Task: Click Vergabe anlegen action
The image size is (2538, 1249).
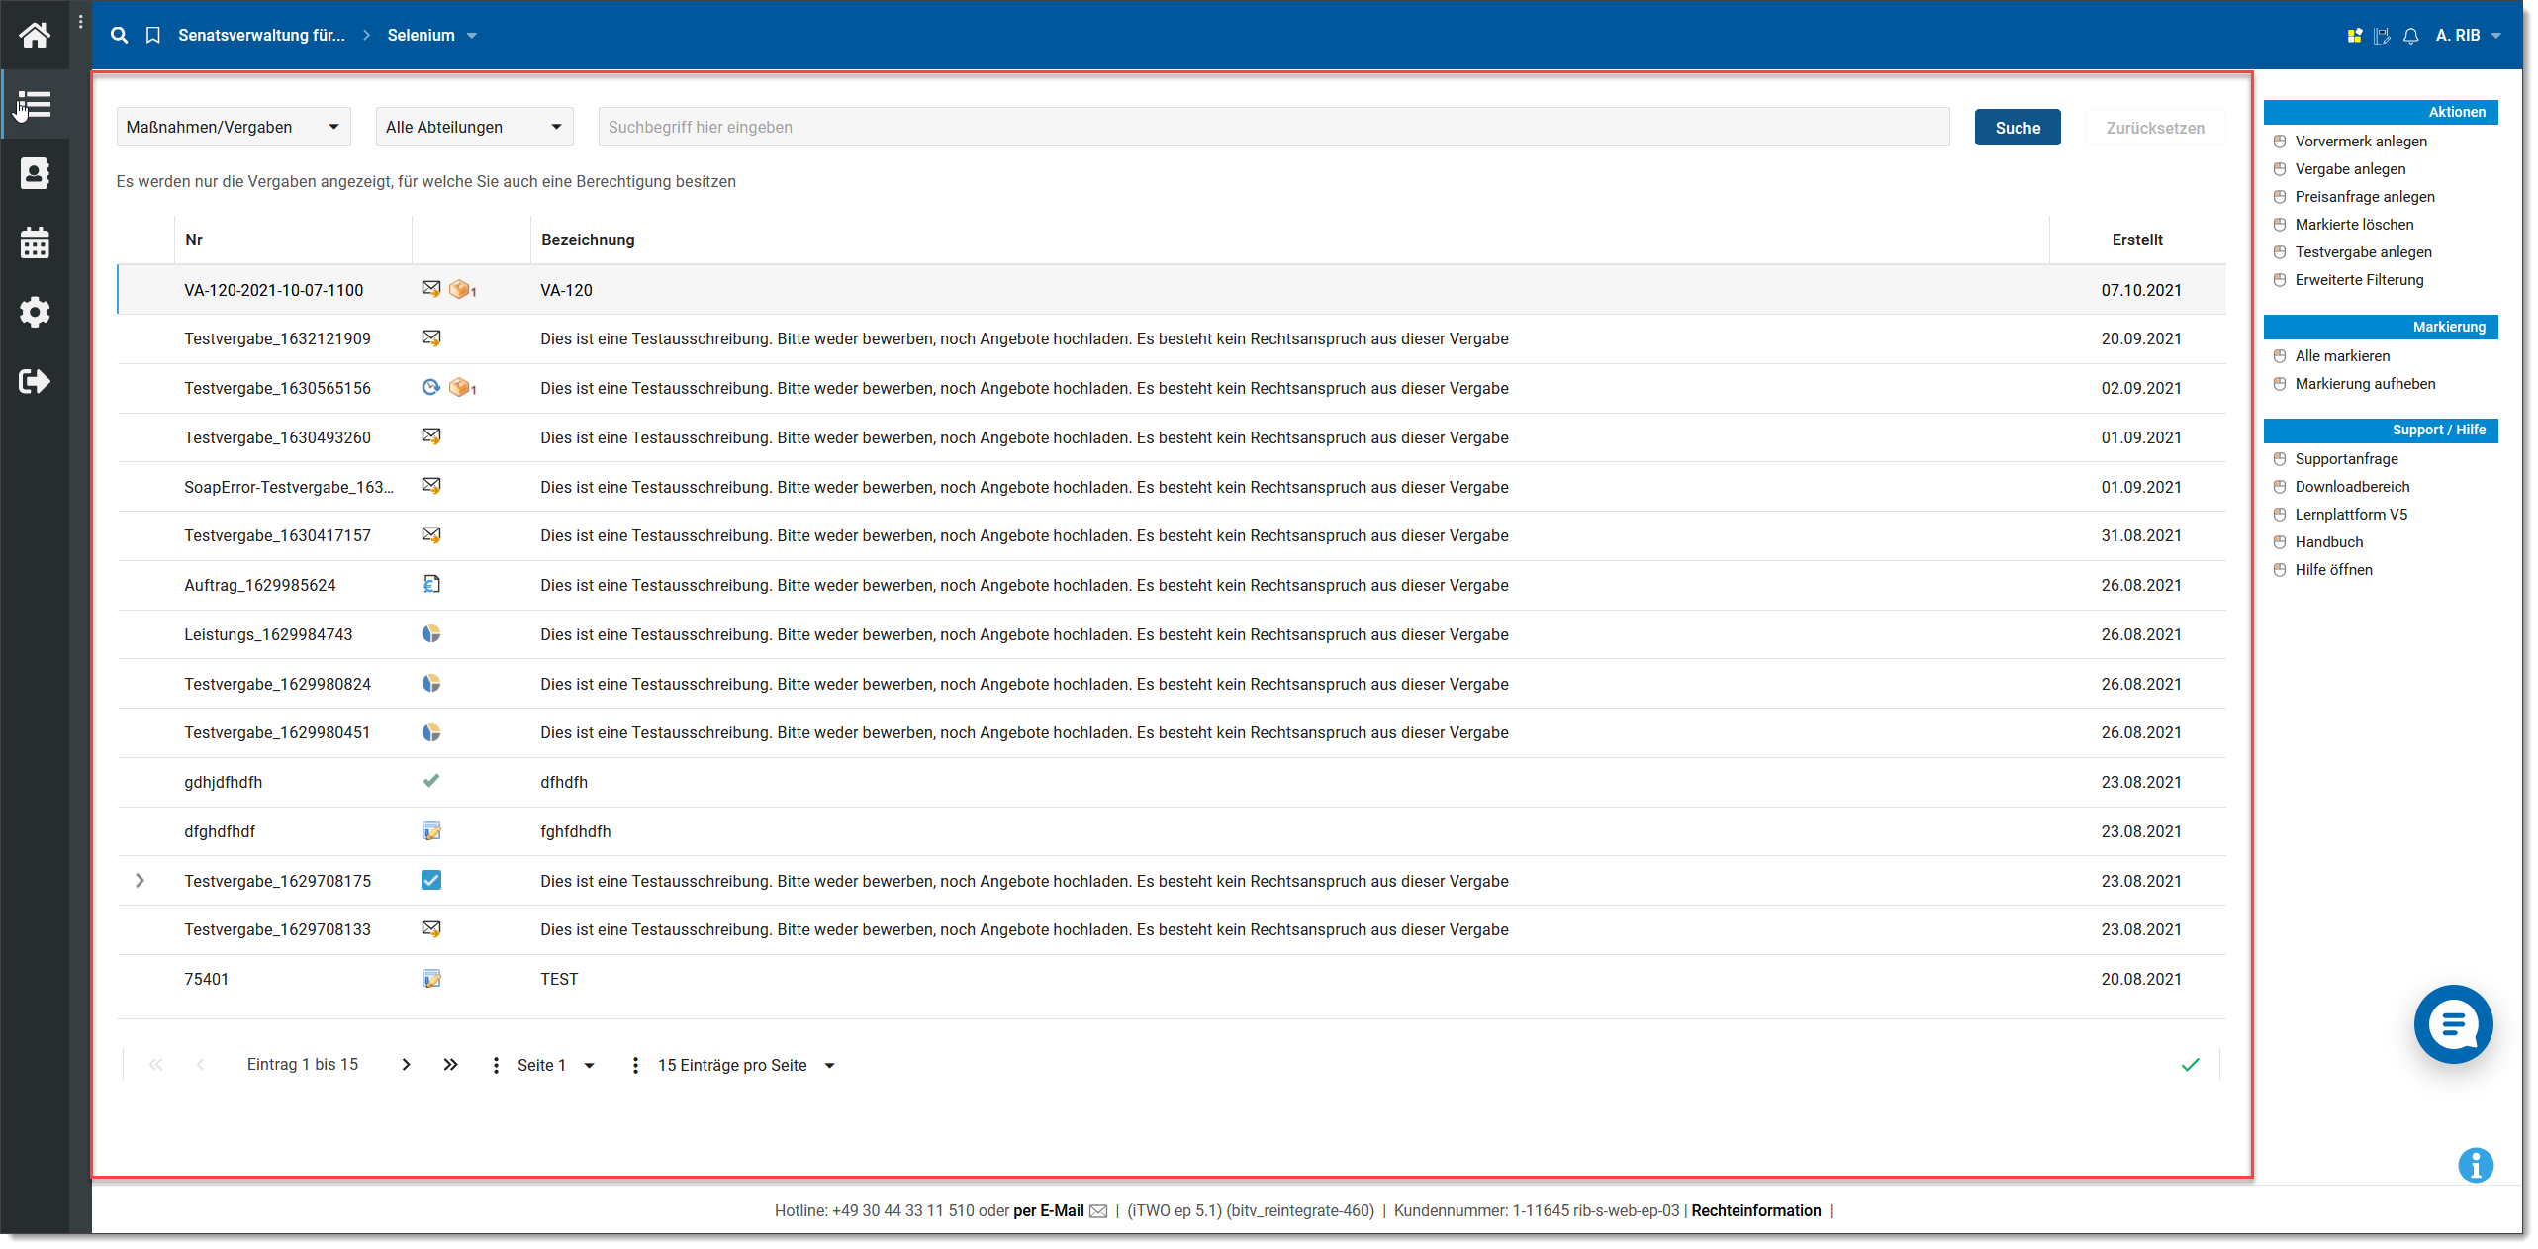Action: click(2349, 169)
